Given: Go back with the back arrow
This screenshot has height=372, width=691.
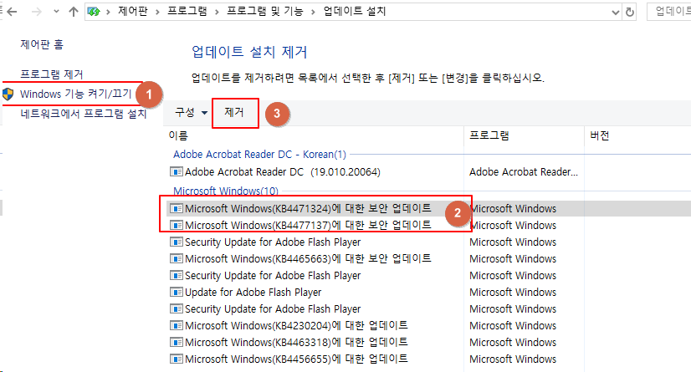Looking at the screenshot, I should point(12,12).
